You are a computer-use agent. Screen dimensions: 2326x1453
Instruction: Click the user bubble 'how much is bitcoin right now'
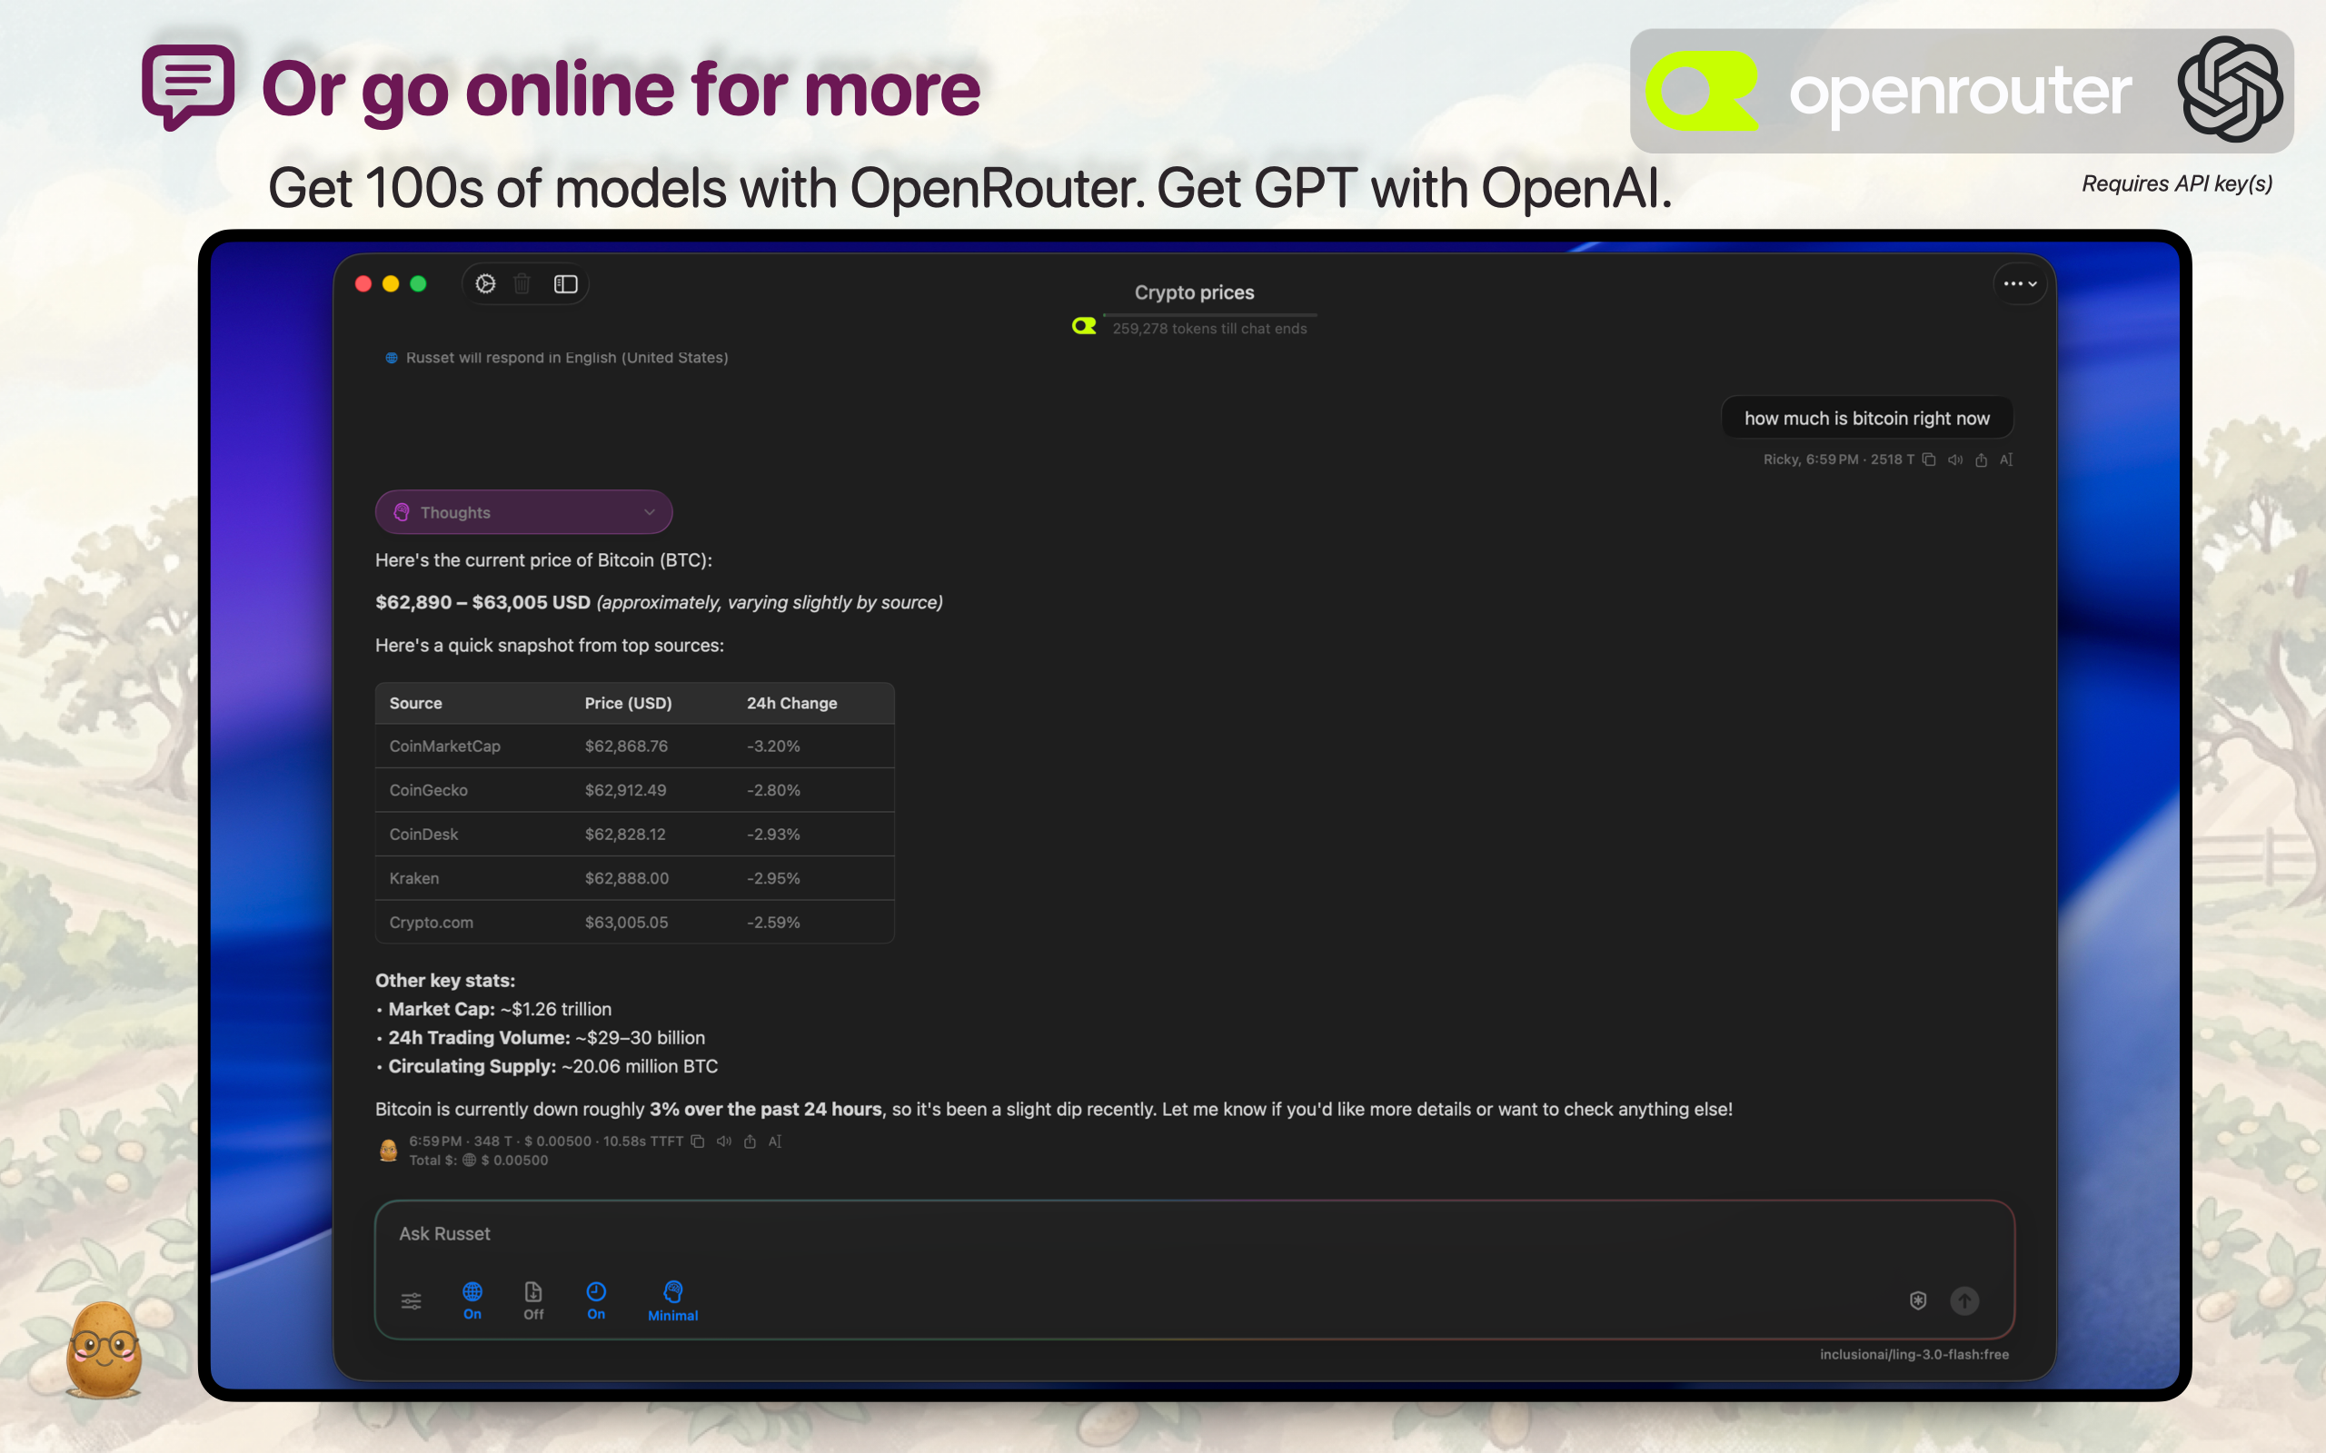pos(1866,418)
